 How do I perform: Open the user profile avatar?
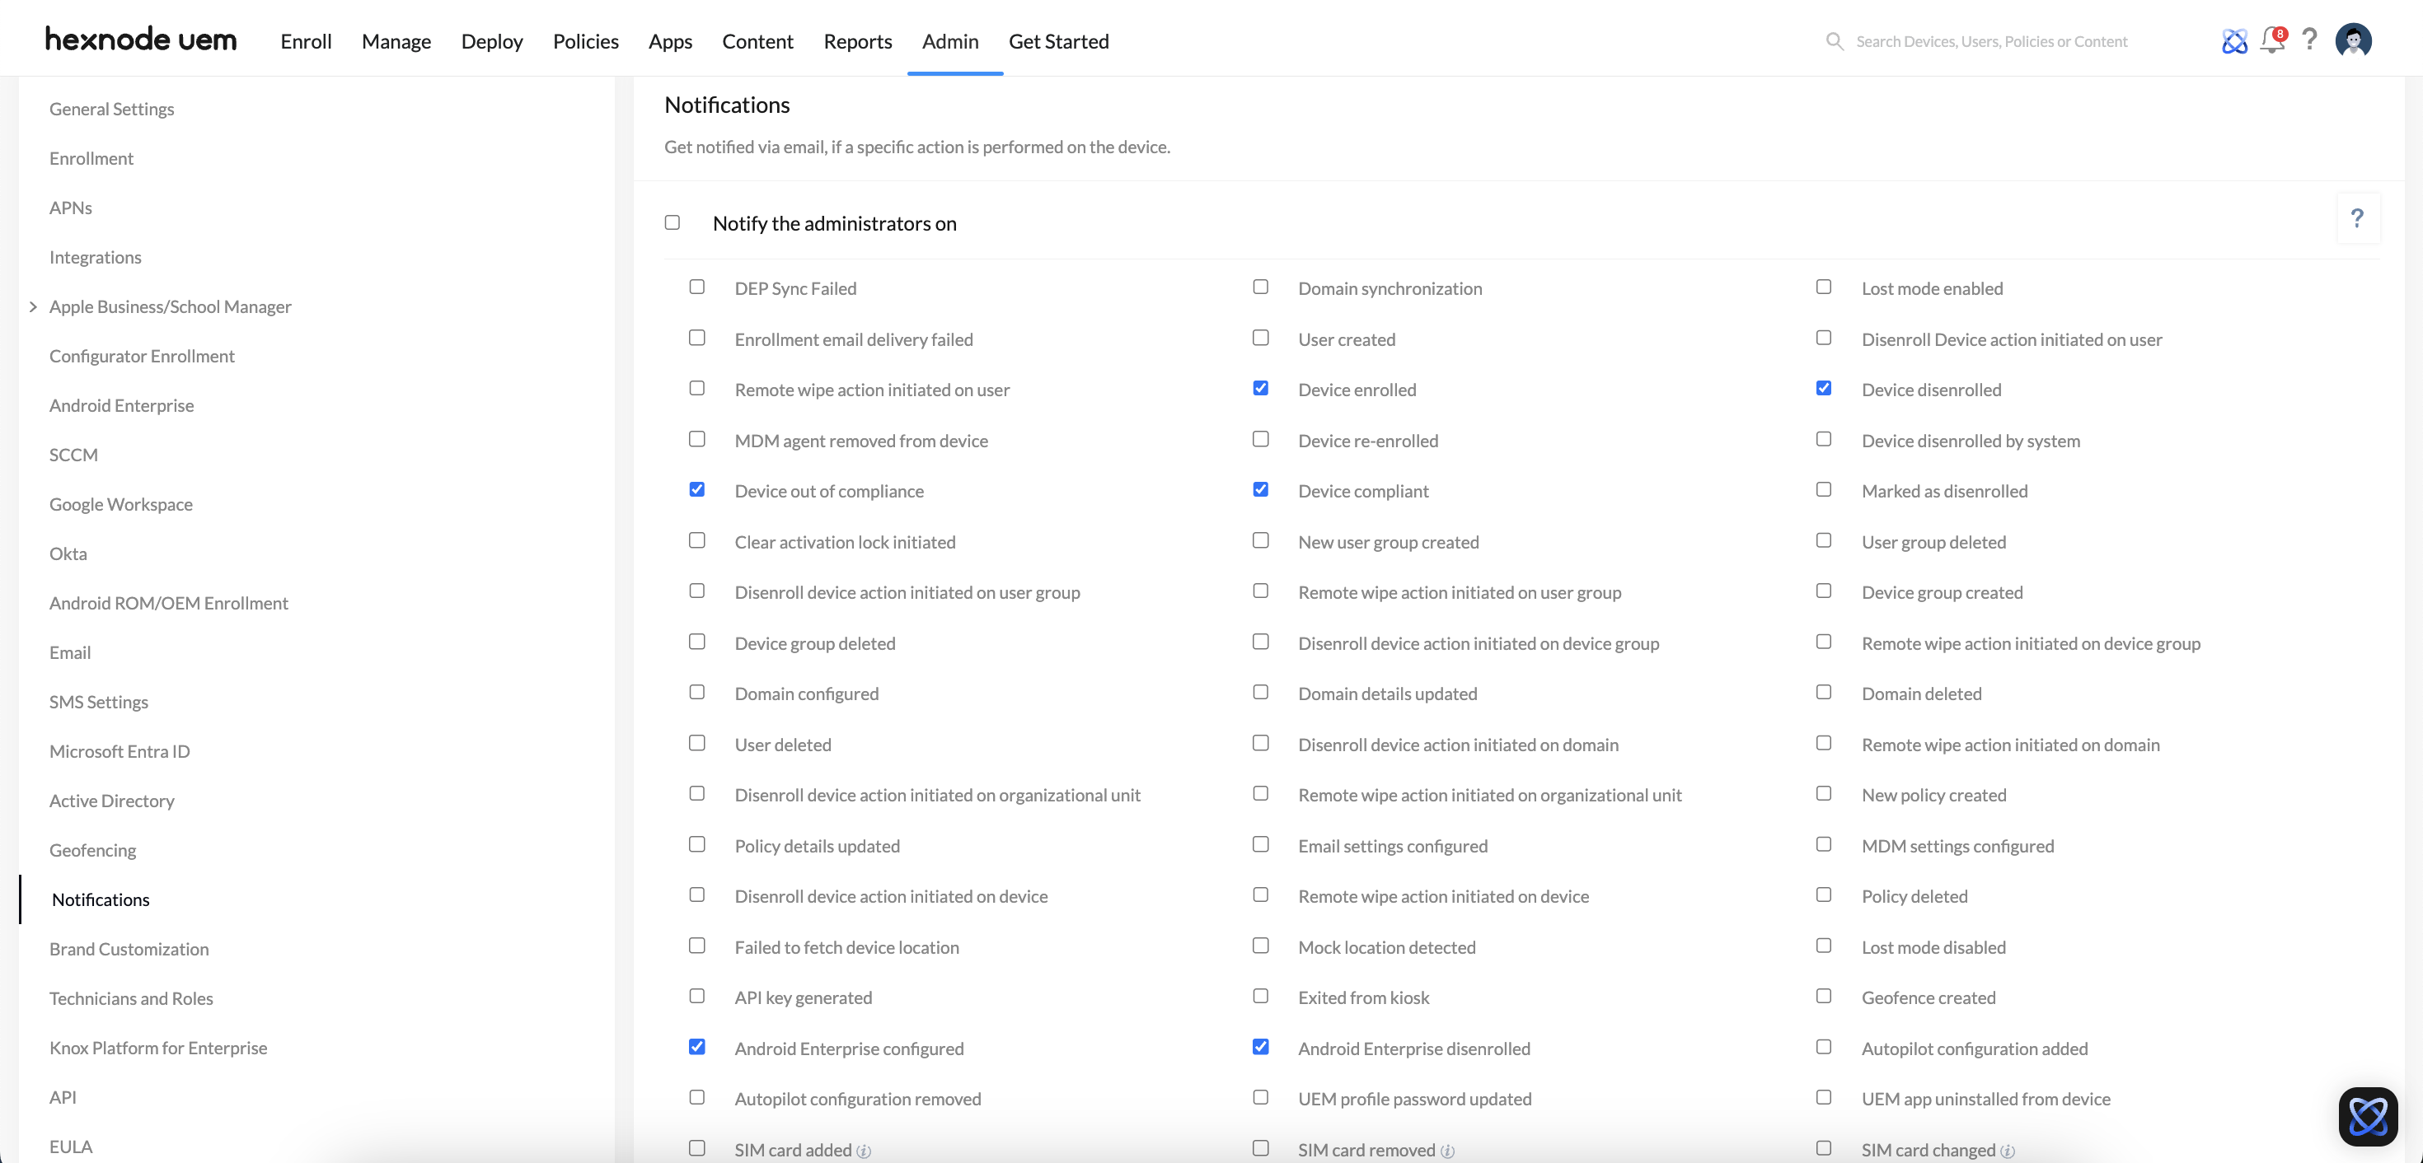point(2352,40)
